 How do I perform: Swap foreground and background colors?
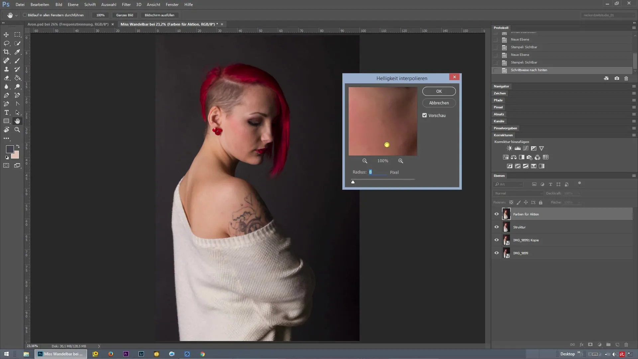(x=18, y=146)
